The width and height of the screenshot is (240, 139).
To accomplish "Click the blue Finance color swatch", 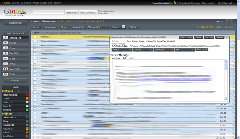I will [27, 125].
